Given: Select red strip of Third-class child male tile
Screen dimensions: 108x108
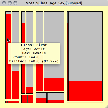Looking at the screenshot, I should (x=56, y=101).
